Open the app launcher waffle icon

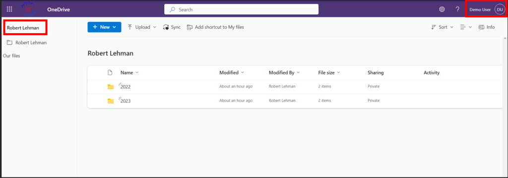9,9
